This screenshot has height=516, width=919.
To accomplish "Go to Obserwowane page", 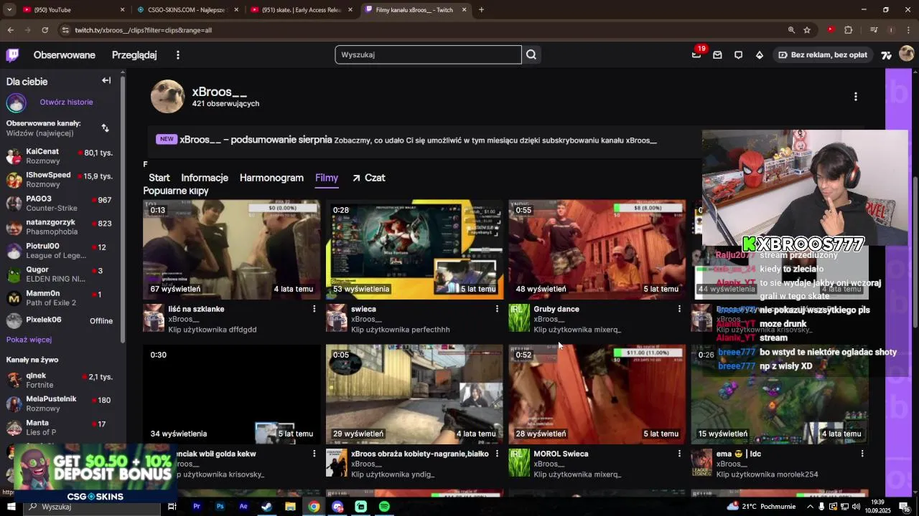I will click(64, 55).
